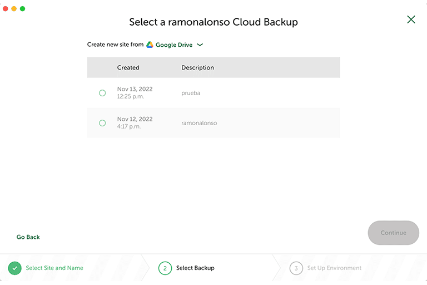Screen dimensions: 427x285
Task: Open Select Site and Name step
Action: (54, 268)
